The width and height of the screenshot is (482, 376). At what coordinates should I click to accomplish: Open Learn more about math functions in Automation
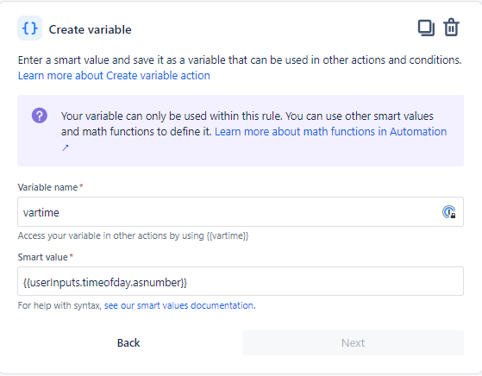tap(330, 132)
